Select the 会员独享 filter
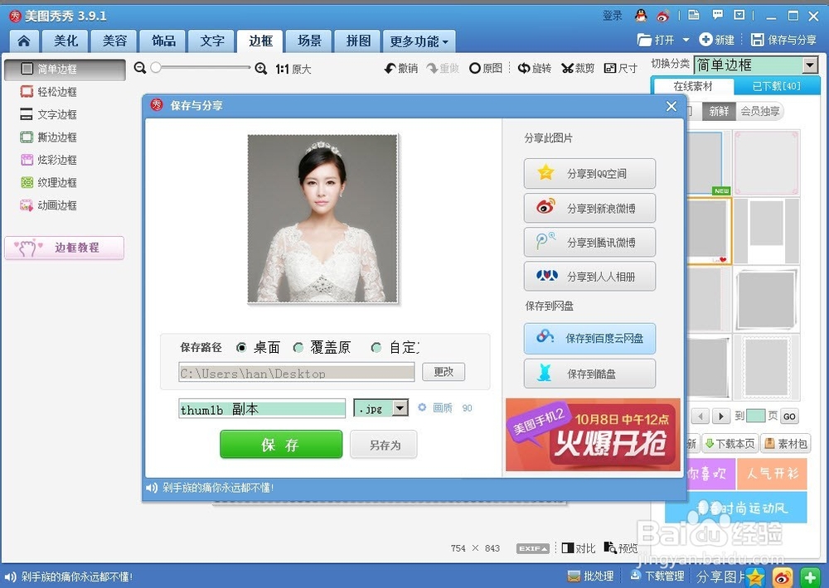This screenshot has height=588, width=829. (x=759, y=112)
